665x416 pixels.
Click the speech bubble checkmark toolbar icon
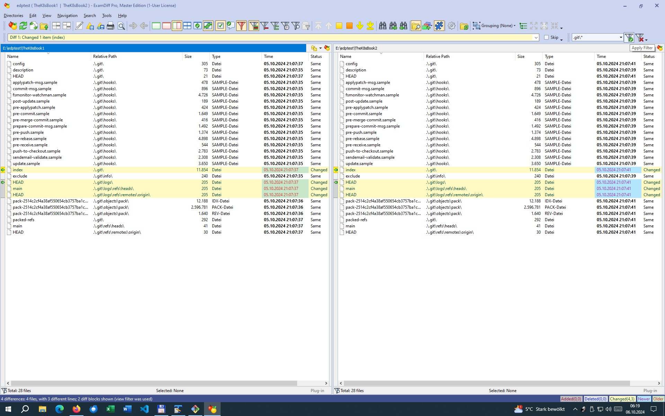(231, 26)
